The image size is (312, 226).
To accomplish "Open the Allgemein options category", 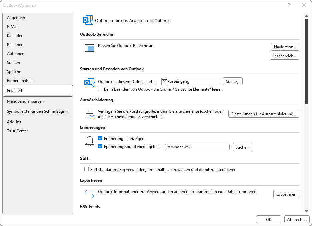I will (38, 18).
